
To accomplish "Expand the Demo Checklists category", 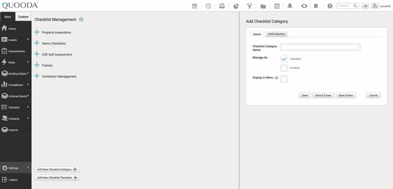I will pyautogui.click(x=37, y=43).
